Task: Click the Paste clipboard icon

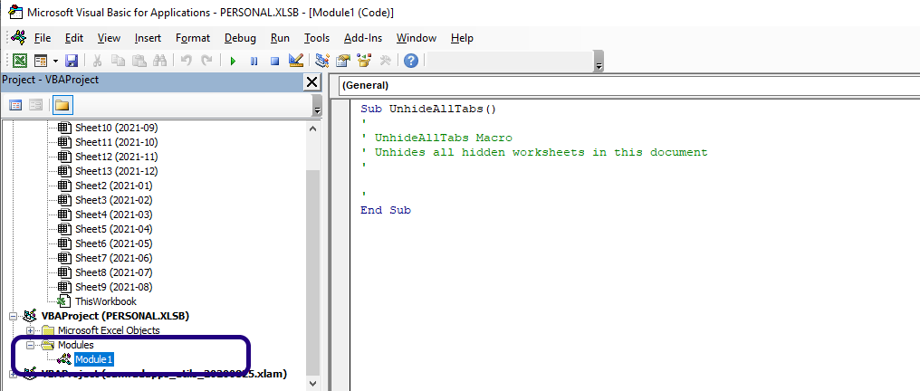Action: click(x=139, y=61)
